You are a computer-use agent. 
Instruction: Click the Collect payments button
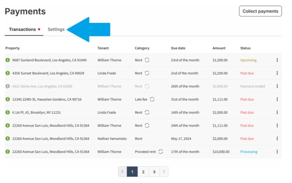click(x=260, y=11)
